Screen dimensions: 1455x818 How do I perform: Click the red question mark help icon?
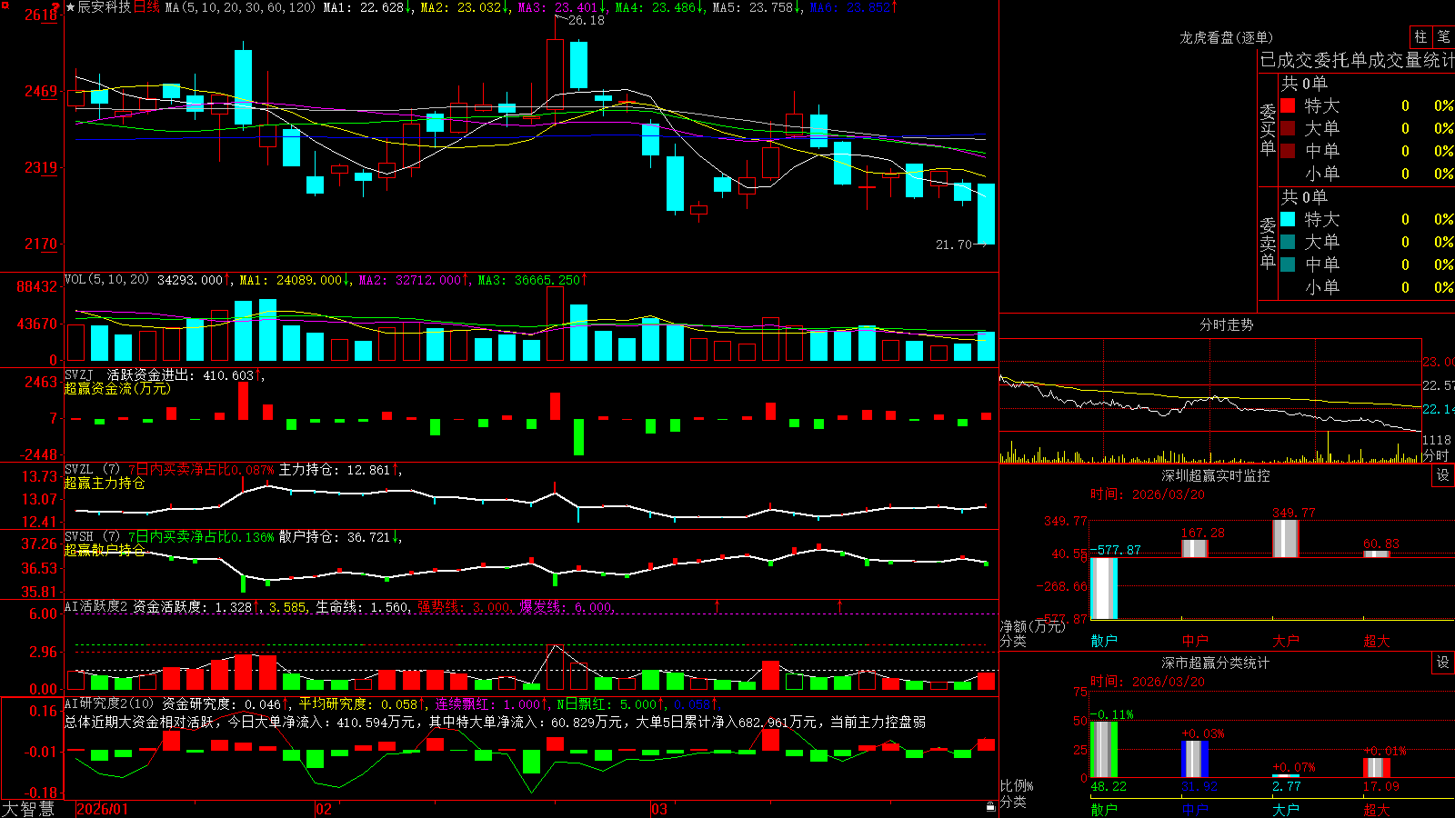point(56,7)
